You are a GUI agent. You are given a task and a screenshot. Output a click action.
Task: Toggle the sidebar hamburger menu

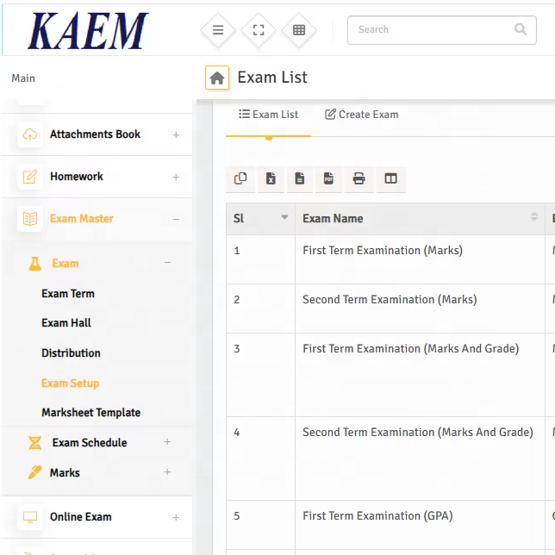(218, 30)
